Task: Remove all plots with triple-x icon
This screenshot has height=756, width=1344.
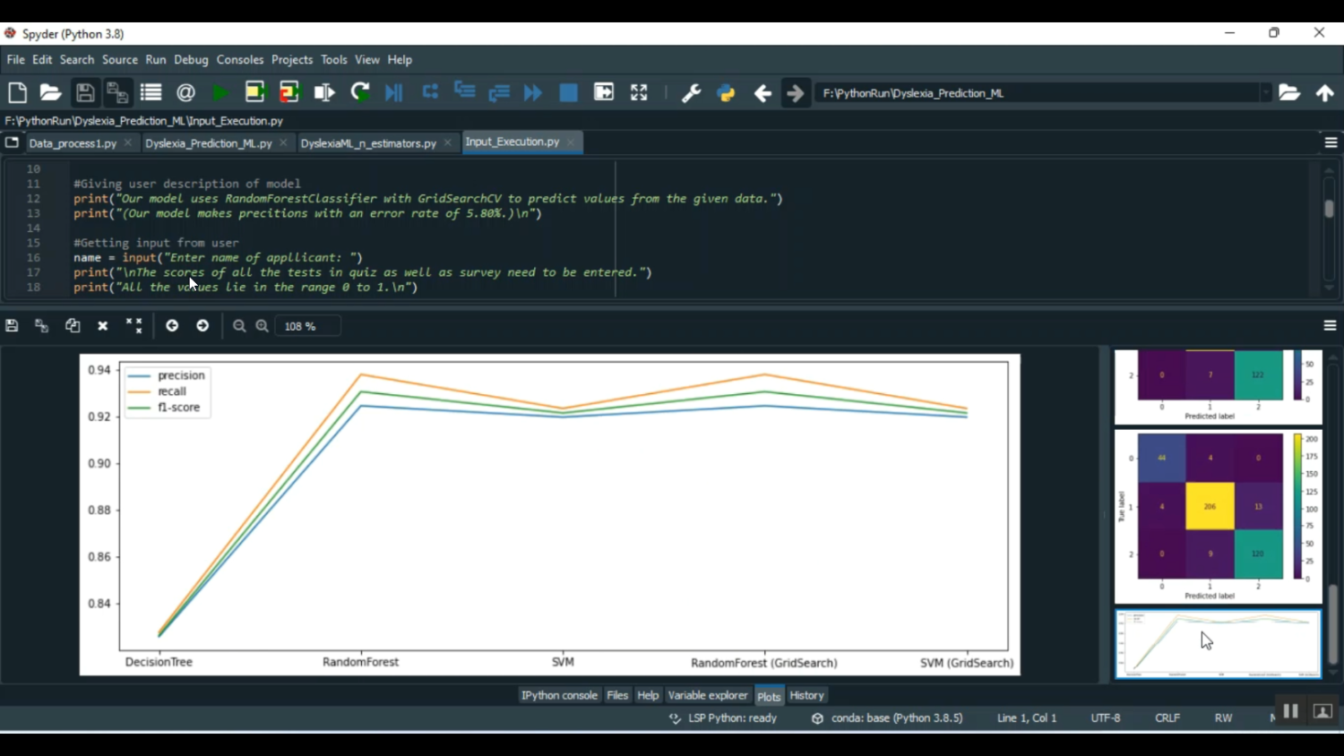Action: click(x=134, y=326)
